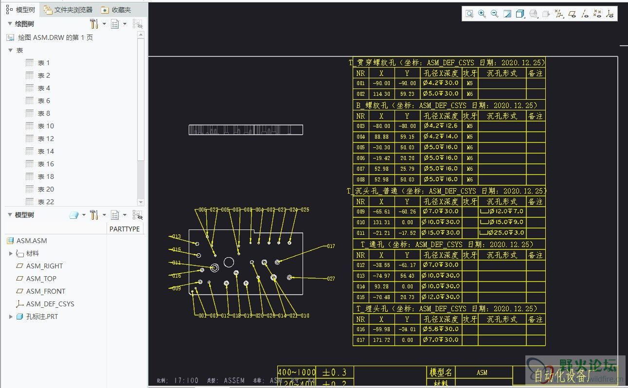Click the table icon beside 表 6
This screenshot has height=388, width=628.
click(30, 101)
